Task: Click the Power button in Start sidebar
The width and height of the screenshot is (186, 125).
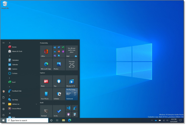Action: [x=3, y=115]
